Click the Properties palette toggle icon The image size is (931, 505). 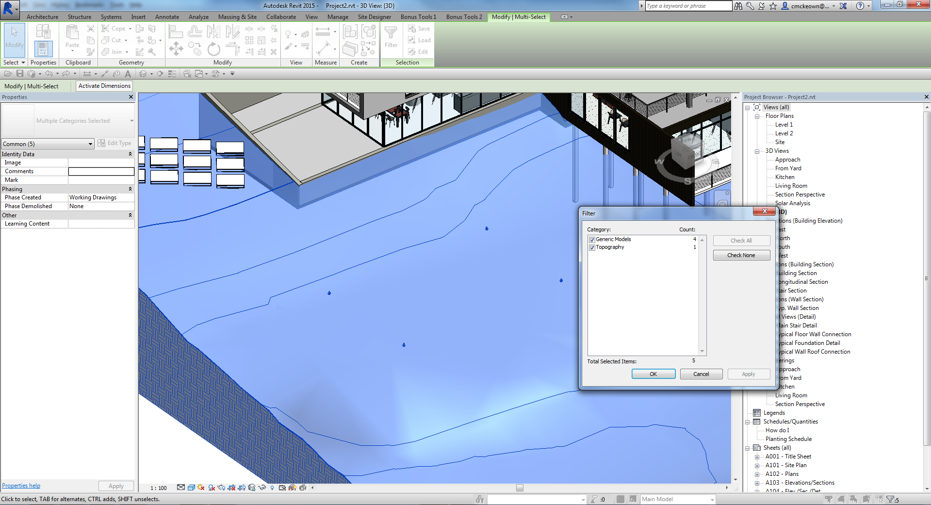[x=43, y=49]
